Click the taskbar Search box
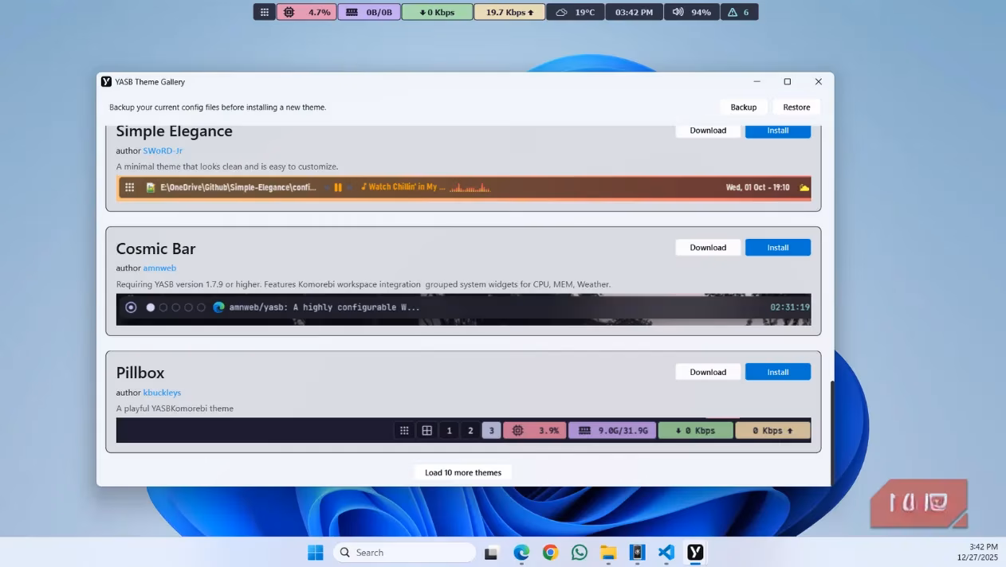The height and width of the screenshot is (567, 1006). click(x=403, y=552)
